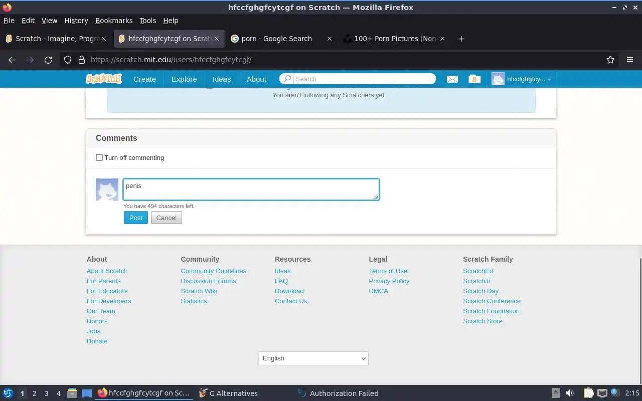
Task: Open the Donate footer link
Action: [x=97, y=341]
